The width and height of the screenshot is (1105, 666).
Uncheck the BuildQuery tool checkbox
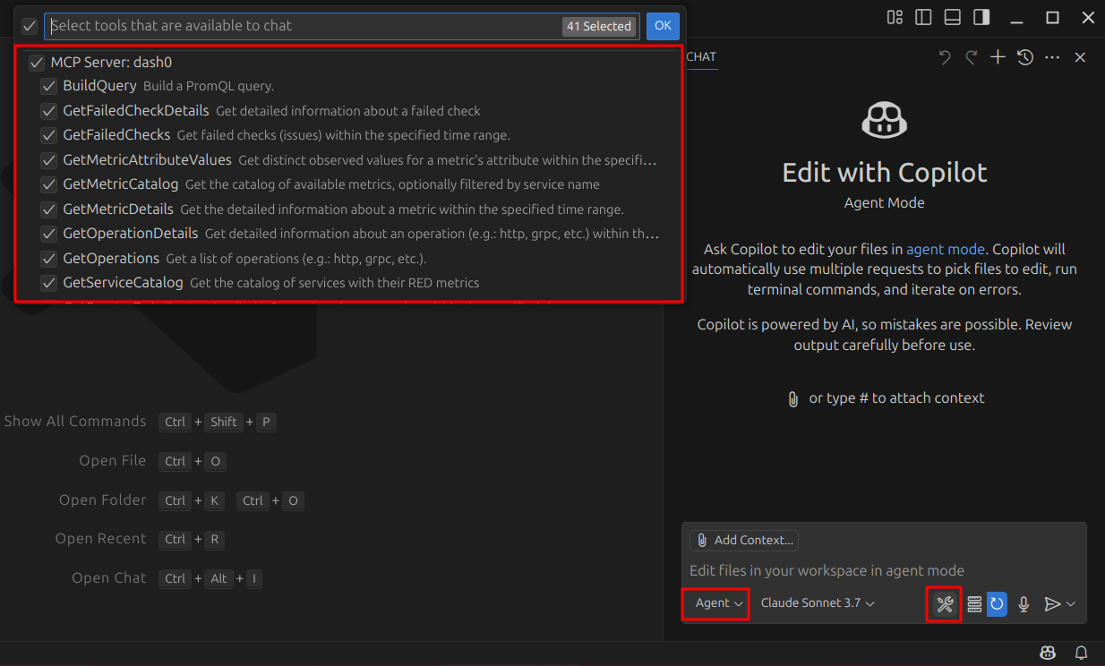point(48,87)
